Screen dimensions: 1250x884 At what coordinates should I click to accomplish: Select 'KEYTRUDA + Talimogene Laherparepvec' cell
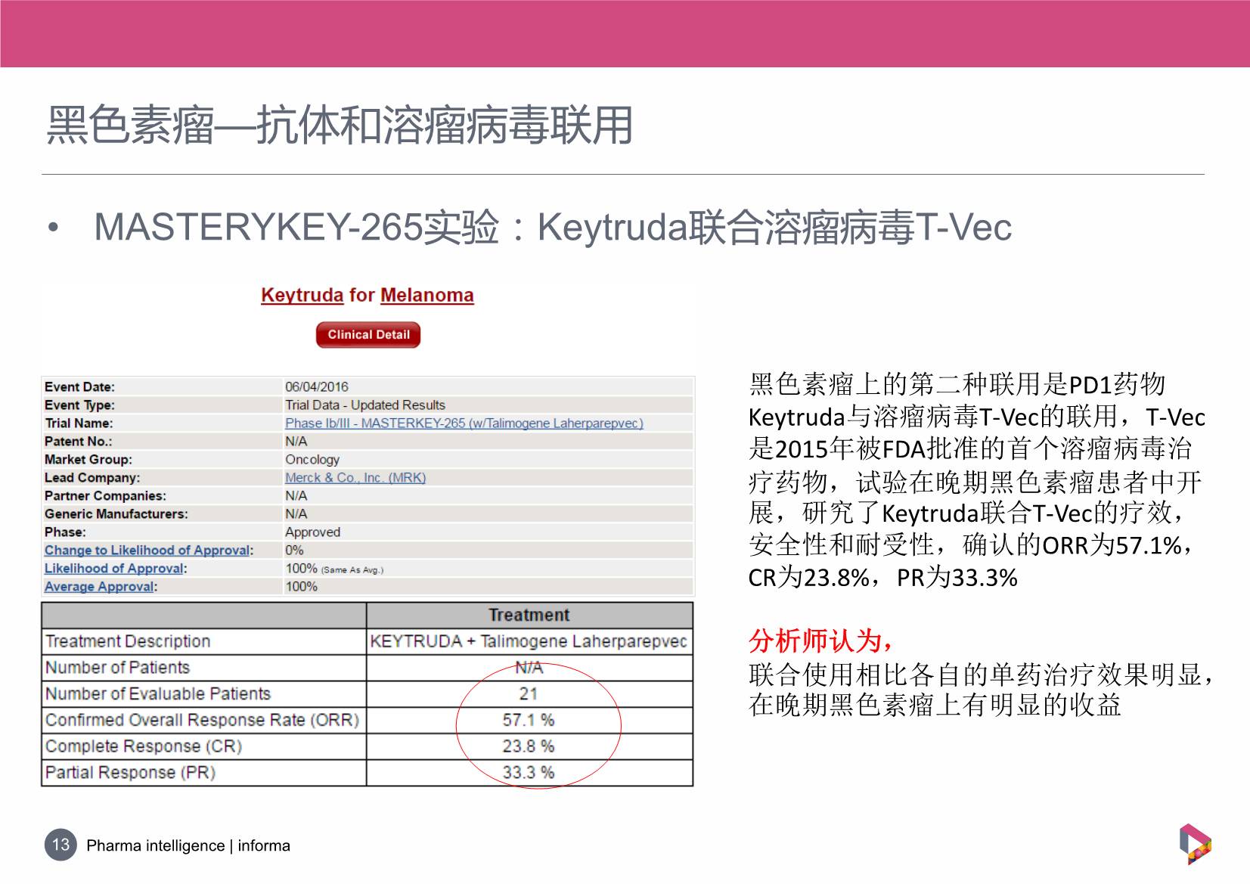click(x=529, y=641)
